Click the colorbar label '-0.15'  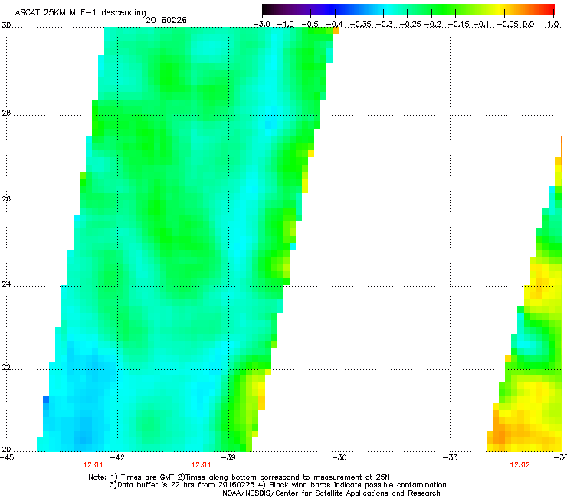[x=458, y=25]
